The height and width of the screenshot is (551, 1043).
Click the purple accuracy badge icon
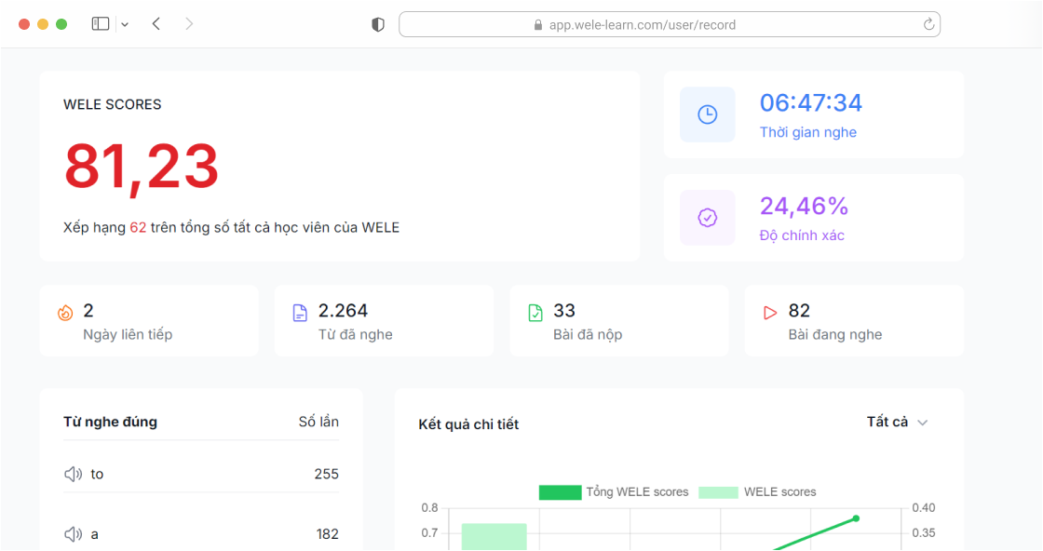[x=708, y=218]
